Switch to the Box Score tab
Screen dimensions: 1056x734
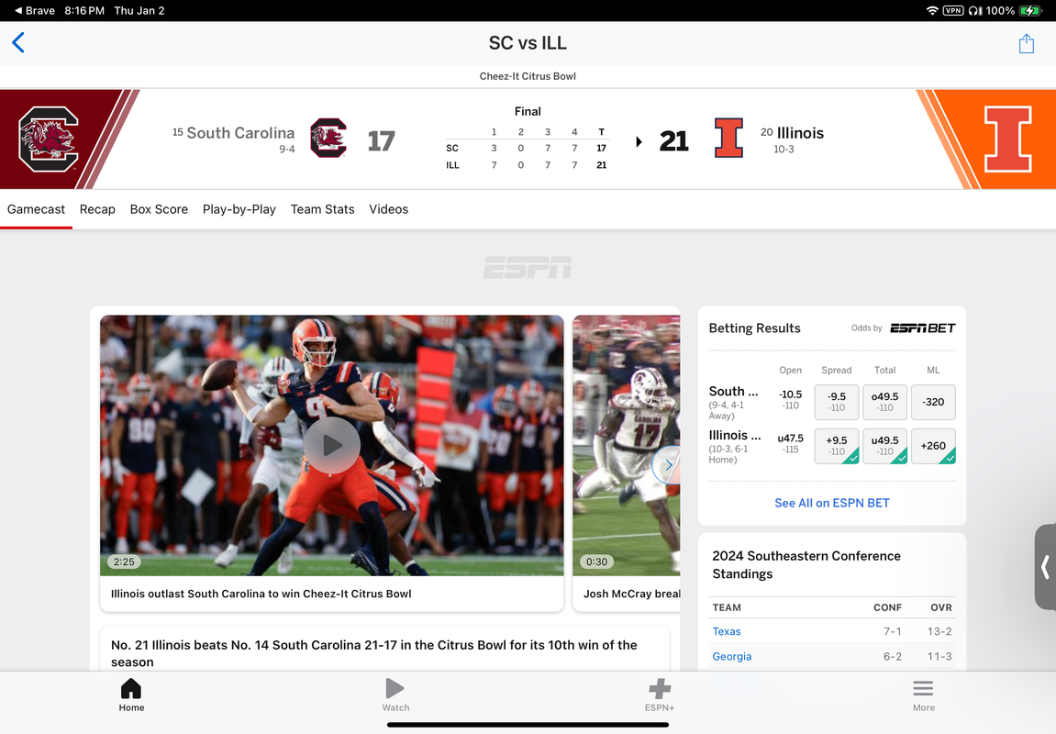pyautogui.click(x=159, y=209)
